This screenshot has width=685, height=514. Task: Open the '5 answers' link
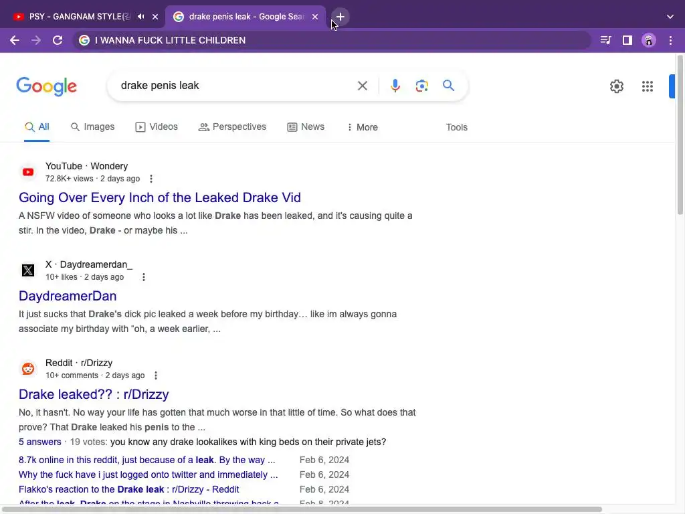(39, 442)
